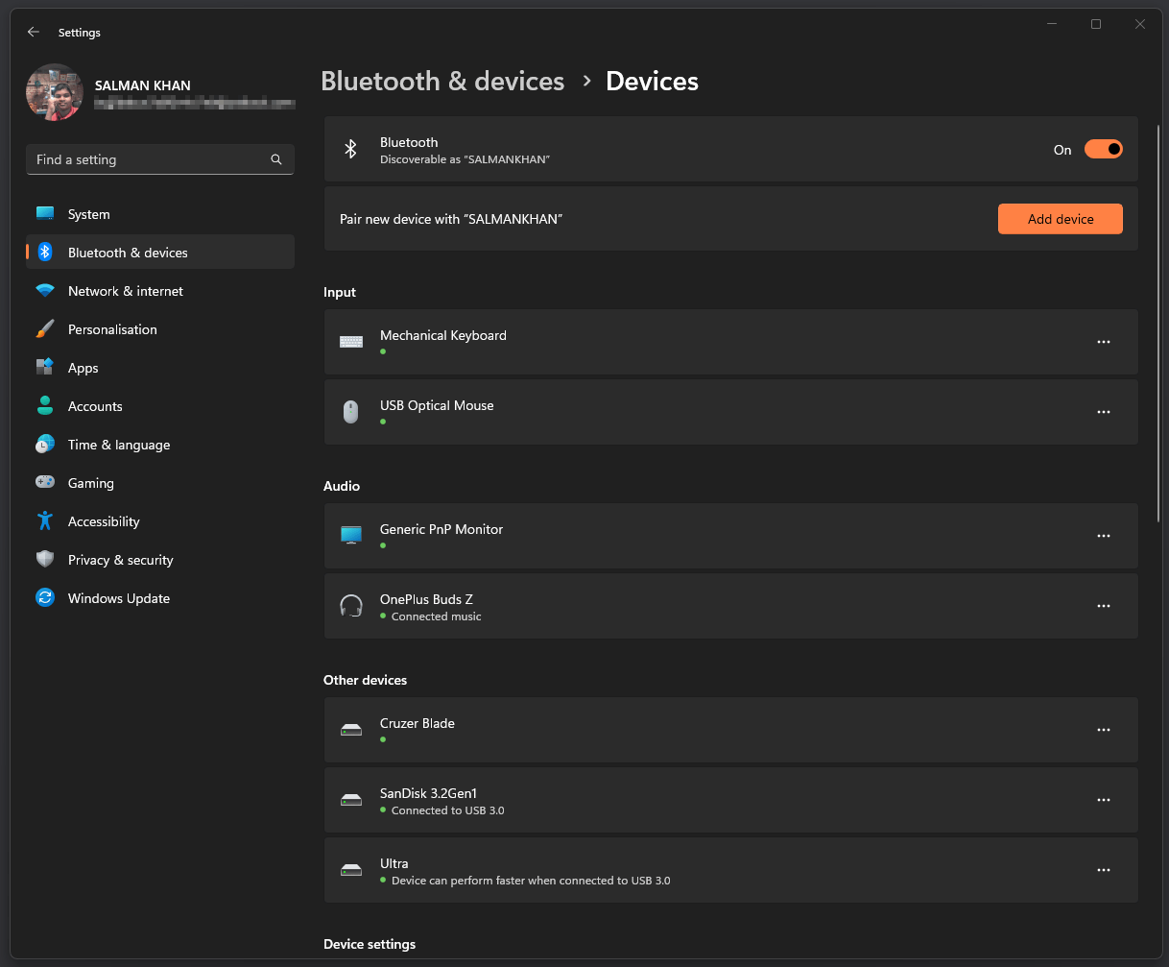Click the Accounts person icon
The height and width of the screenshot is (967, 1169).
45,405
